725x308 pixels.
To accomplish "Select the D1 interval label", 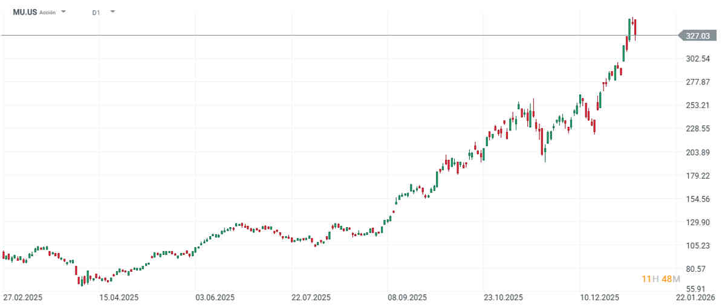I will pos(96,12).
